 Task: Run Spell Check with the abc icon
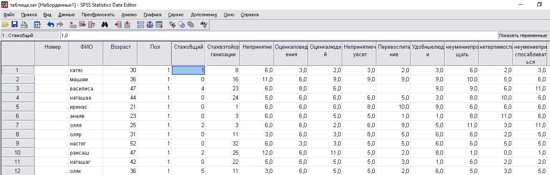tap(204, 25)
